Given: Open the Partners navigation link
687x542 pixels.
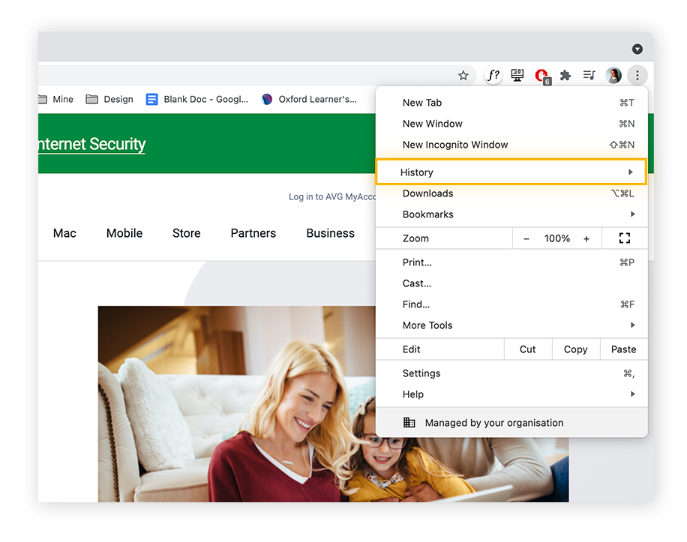Looking at the screenshot, I should click(253, 233).
